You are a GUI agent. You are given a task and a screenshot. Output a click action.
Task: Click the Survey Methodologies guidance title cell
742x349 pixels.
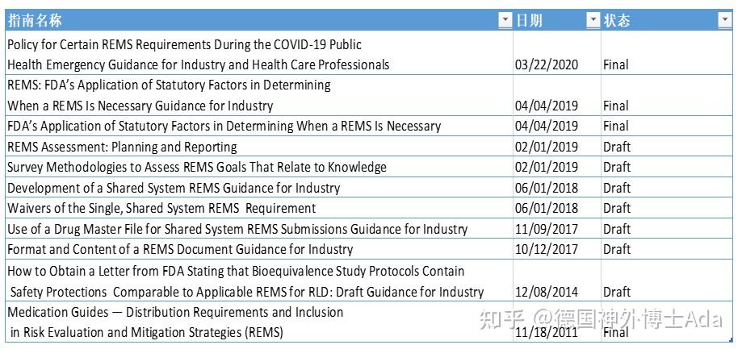(197, 167)
